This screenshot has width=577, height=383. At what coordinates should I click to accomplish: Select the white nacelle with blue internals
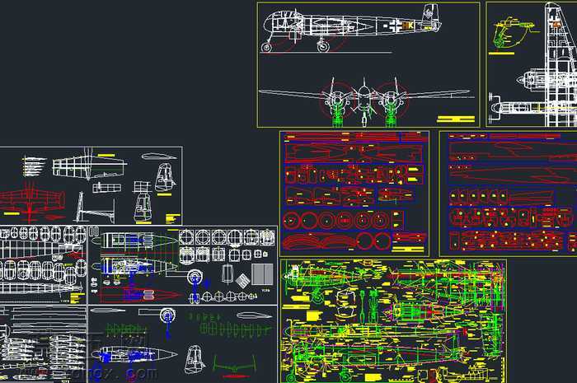(134, 355)
